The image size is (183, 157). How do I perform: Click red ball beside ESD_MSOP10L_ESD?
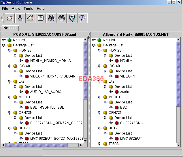pyautogui.click(x=27, y=107)
